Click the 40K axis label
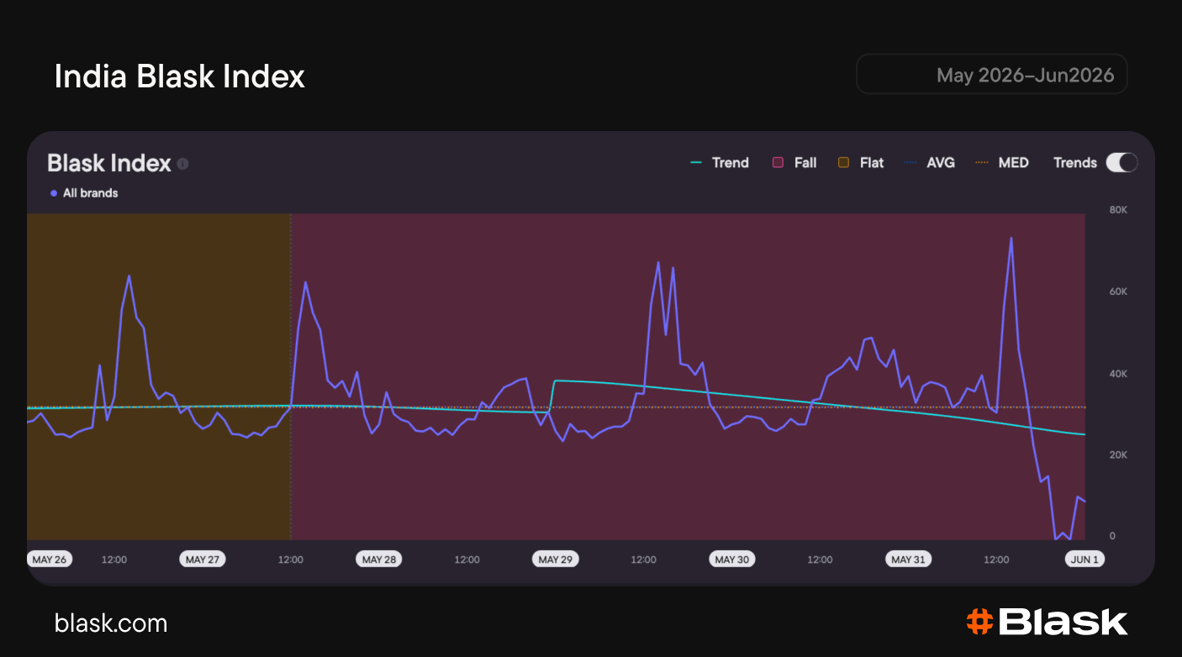This screenshot has height=657, width=1182. coord(1118,374)
